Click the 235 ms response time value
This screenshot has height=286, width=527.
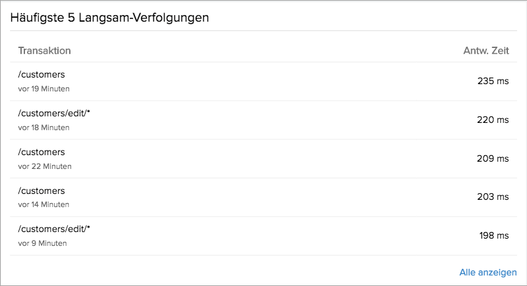493,82
